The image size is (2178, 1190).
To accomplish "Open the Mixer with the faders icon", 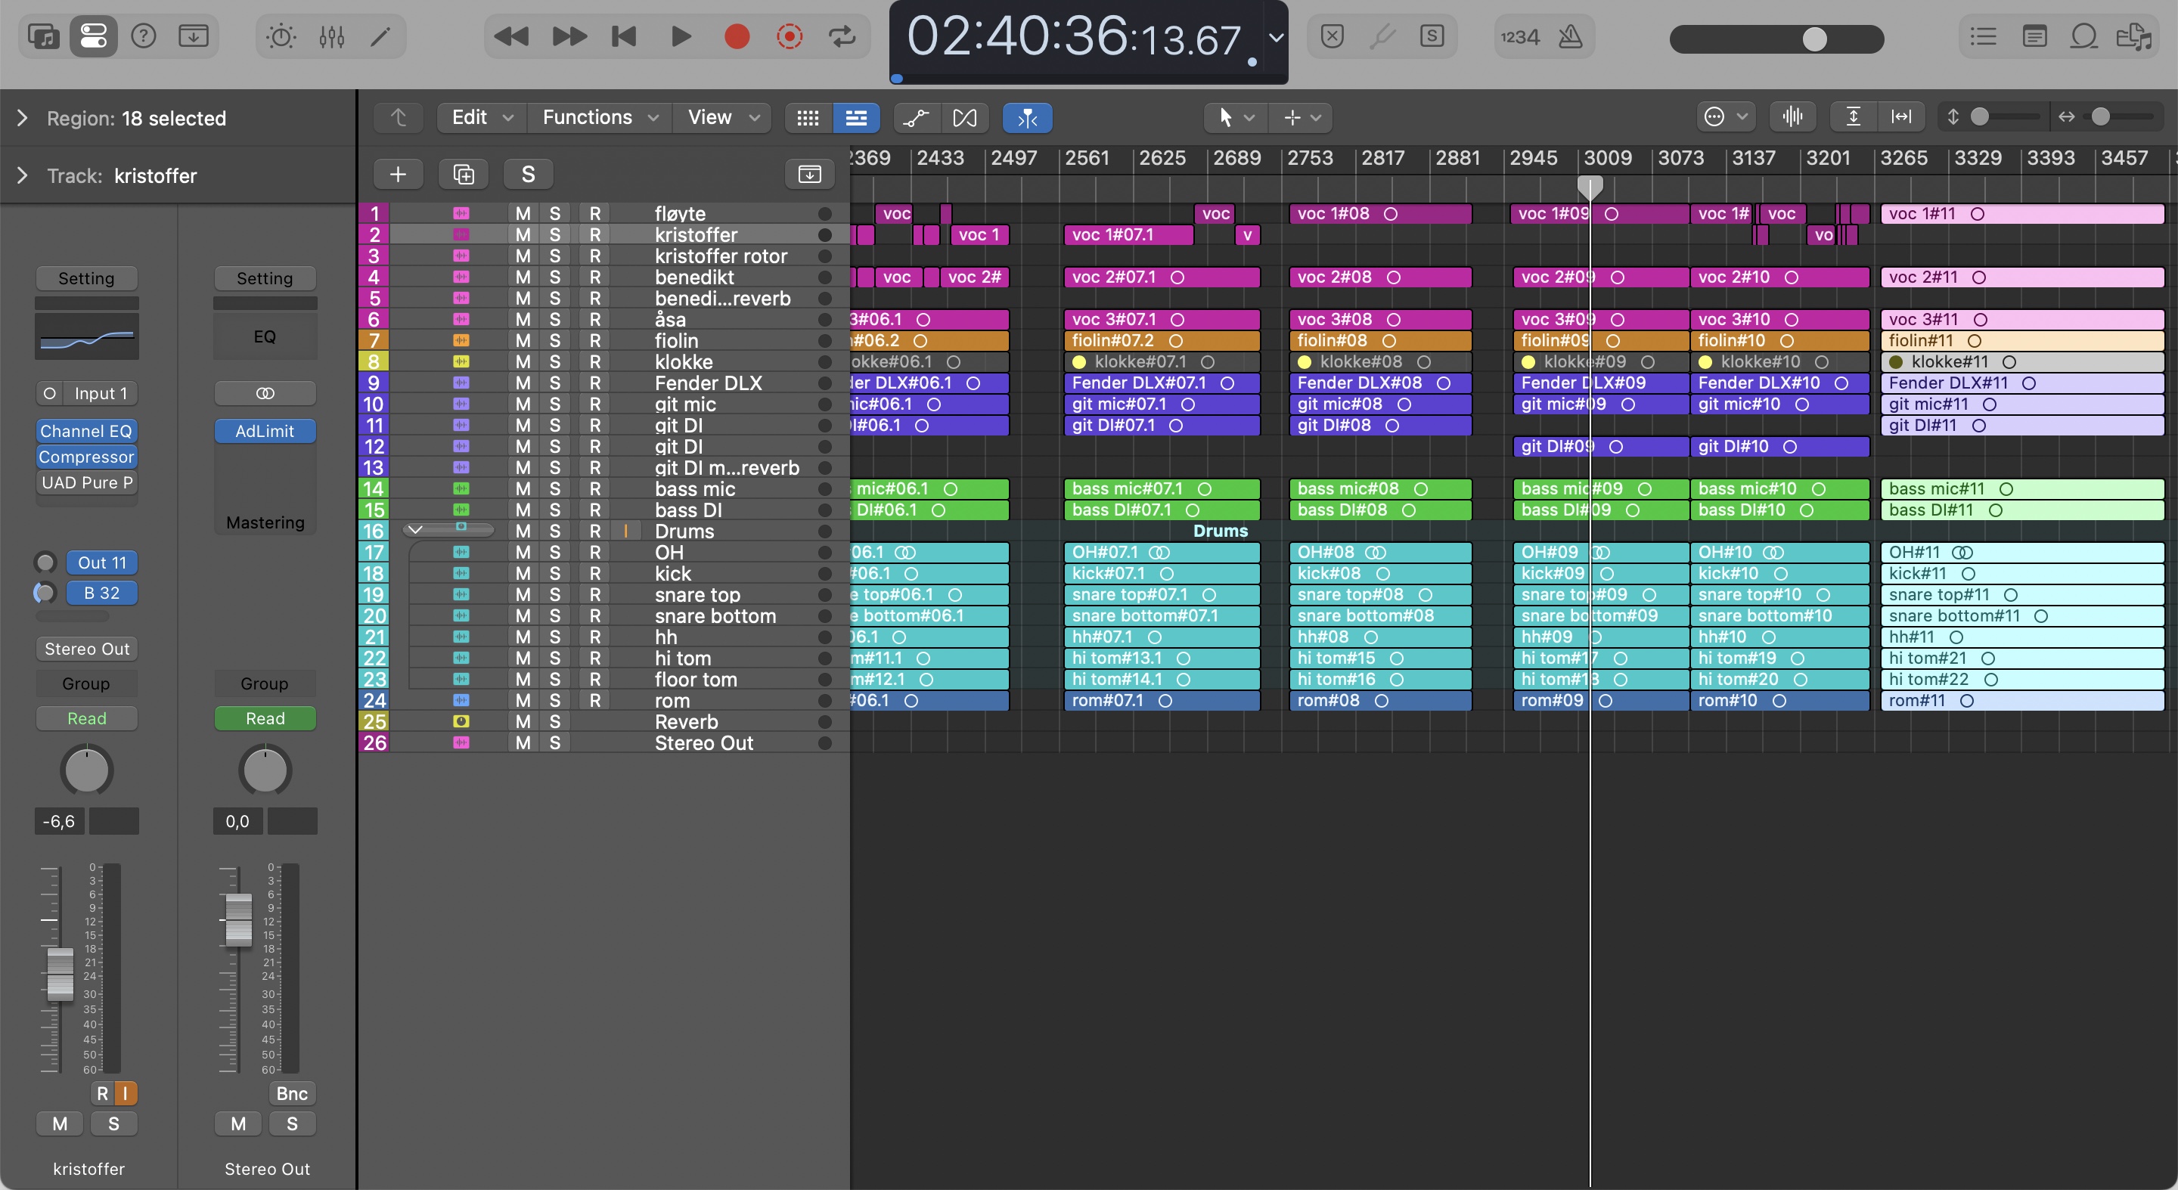I will [x=331, y=36].
